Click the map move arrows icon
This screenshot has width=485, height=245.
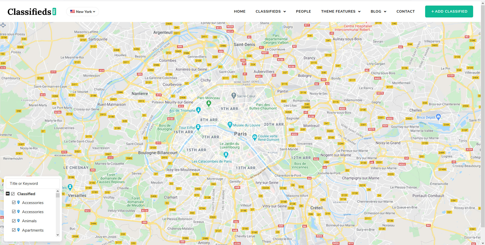[x=3, y=25]
